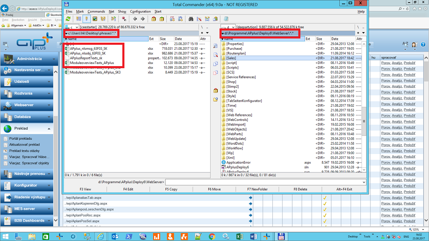Click the Invert selection asterisk icon

pyautogui.click(x=124, y=19)
